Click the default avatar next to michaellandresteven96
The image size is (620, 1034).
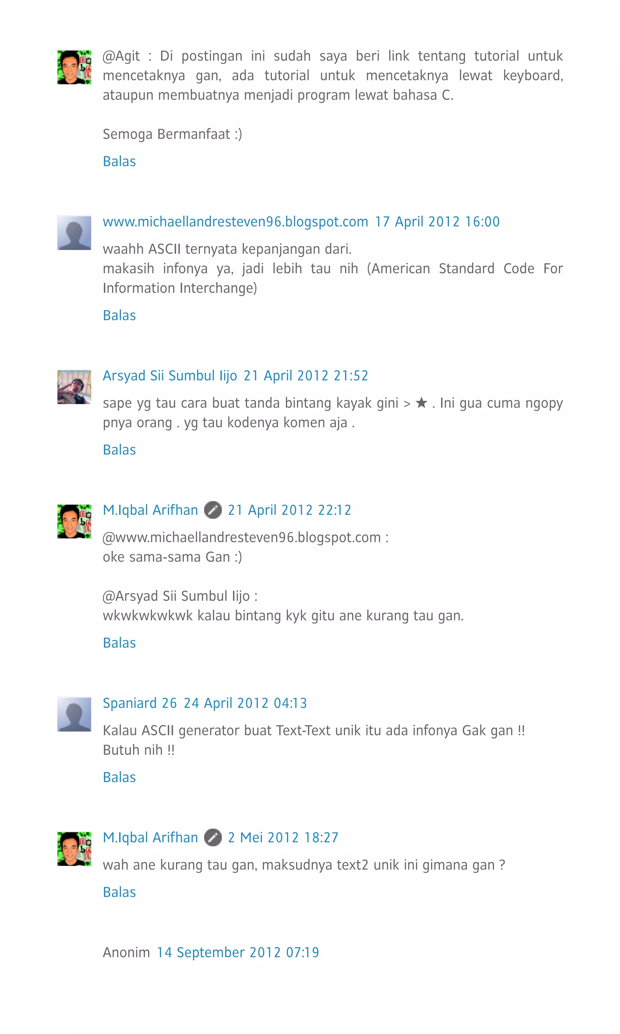click(74, 233)
